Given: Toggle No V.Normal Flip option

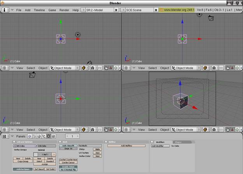Looking at the screenshot, I should 68,169.
